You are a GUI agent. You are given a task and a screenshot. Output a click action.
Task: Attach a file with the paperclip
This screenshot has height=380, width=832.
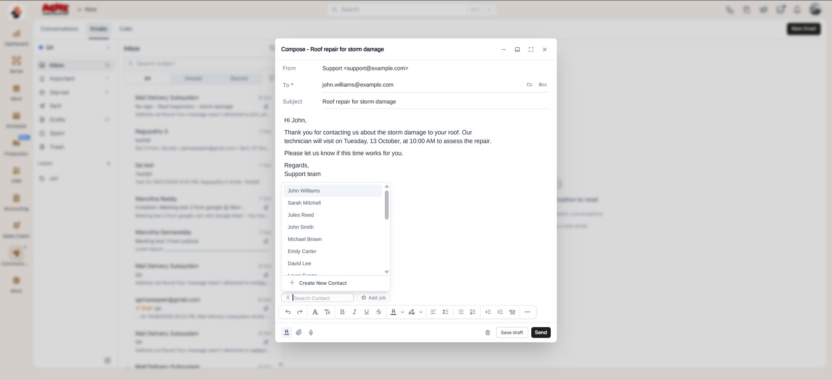[x=299, y=332]
